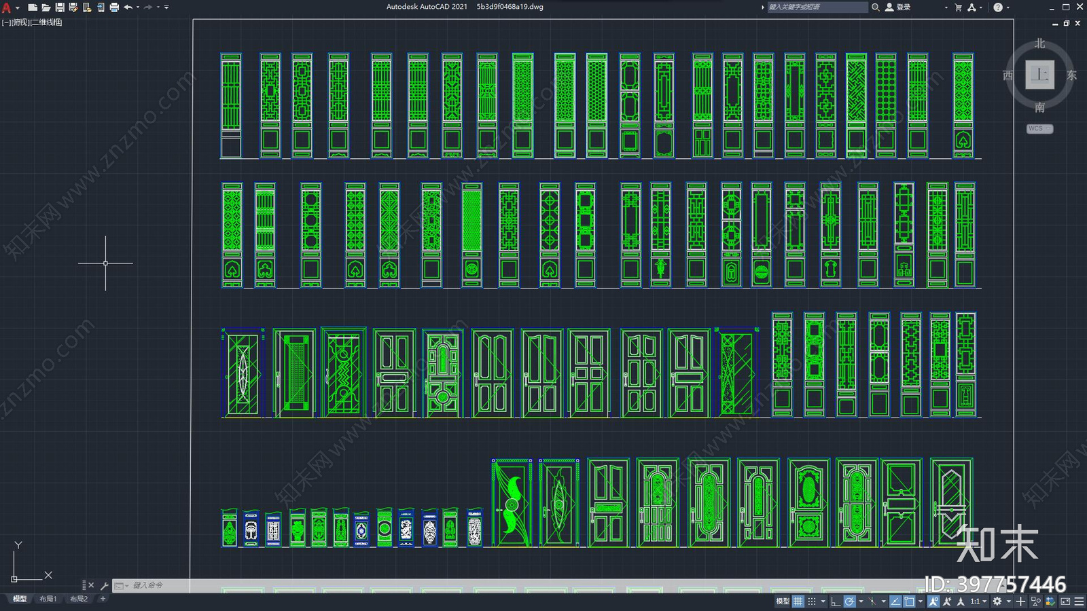Toggle annotation objects visibility icon
Screen dimensions: 1087x611
(933, 601)
